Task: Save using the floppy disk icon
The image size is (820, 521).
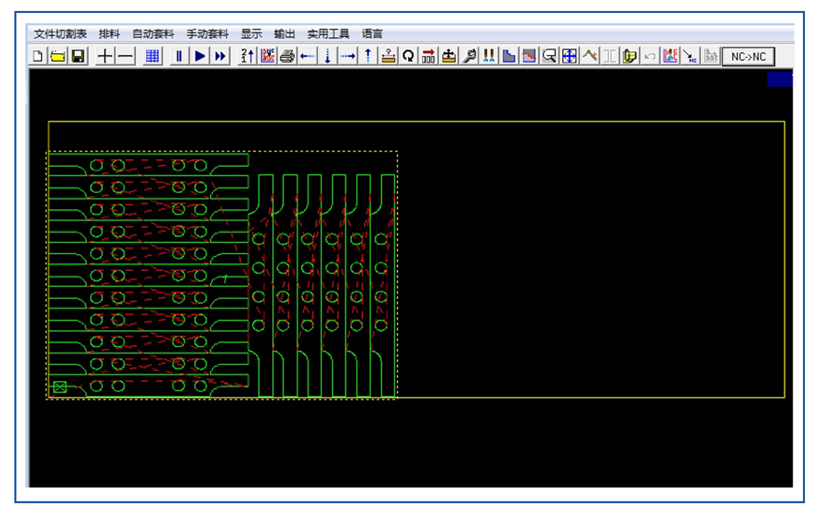Action: (78, 57)
